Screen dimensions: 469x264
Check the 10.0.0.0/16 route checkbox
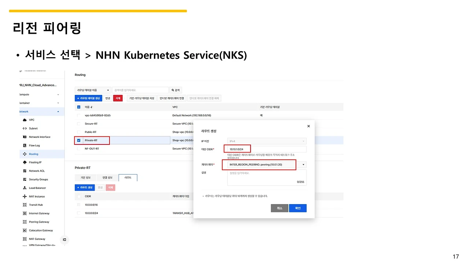pyautogui.click(x=79, y=205)
